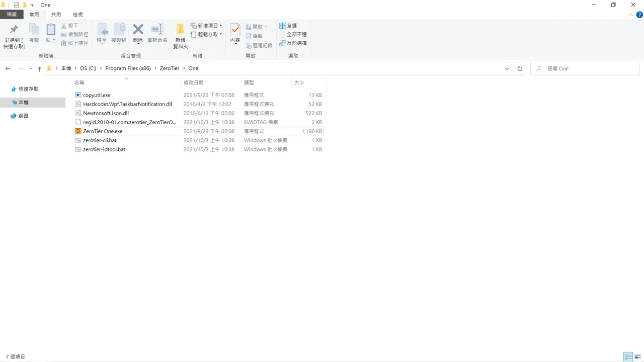
Task: Click Select All button
Action: [288, 26]
